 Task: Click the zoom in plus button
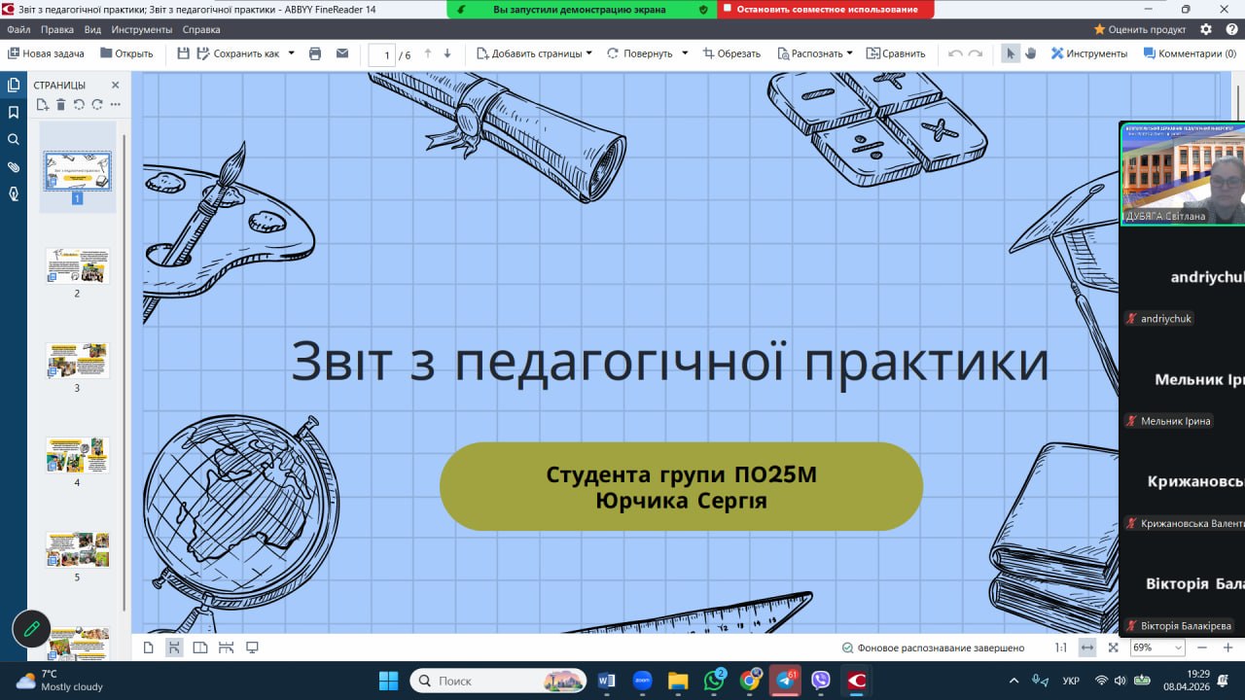[1227, 647]
